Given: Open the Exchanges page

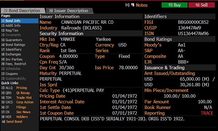Looking at the screenshot, I should click(11, 54).
